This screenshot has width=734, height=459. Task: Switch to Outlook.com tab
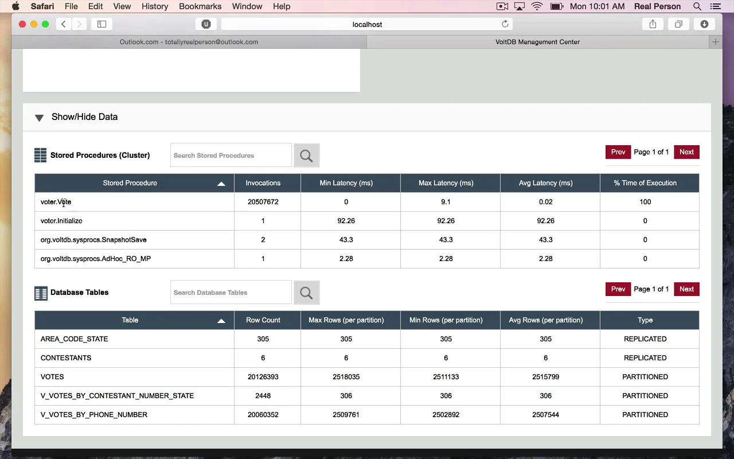coord(189,42)
